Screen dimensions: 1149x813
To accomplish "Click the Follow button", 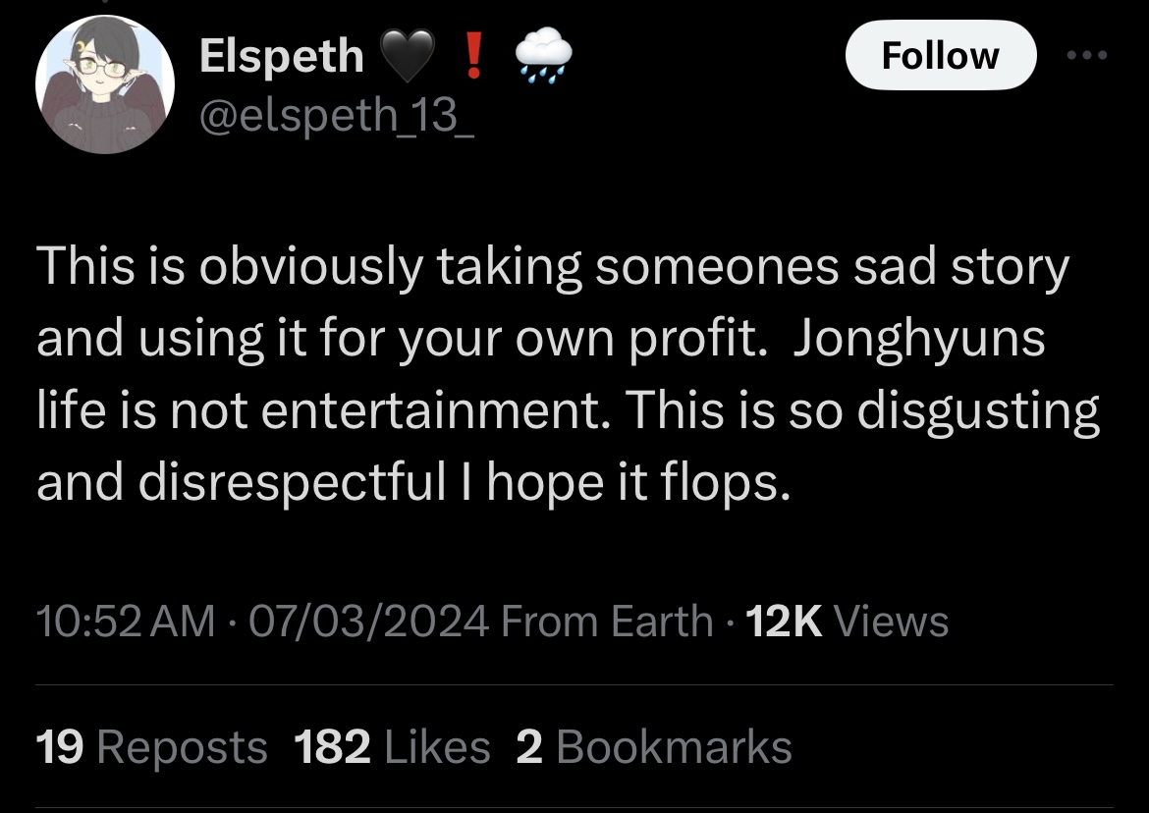I will (941, 56).
